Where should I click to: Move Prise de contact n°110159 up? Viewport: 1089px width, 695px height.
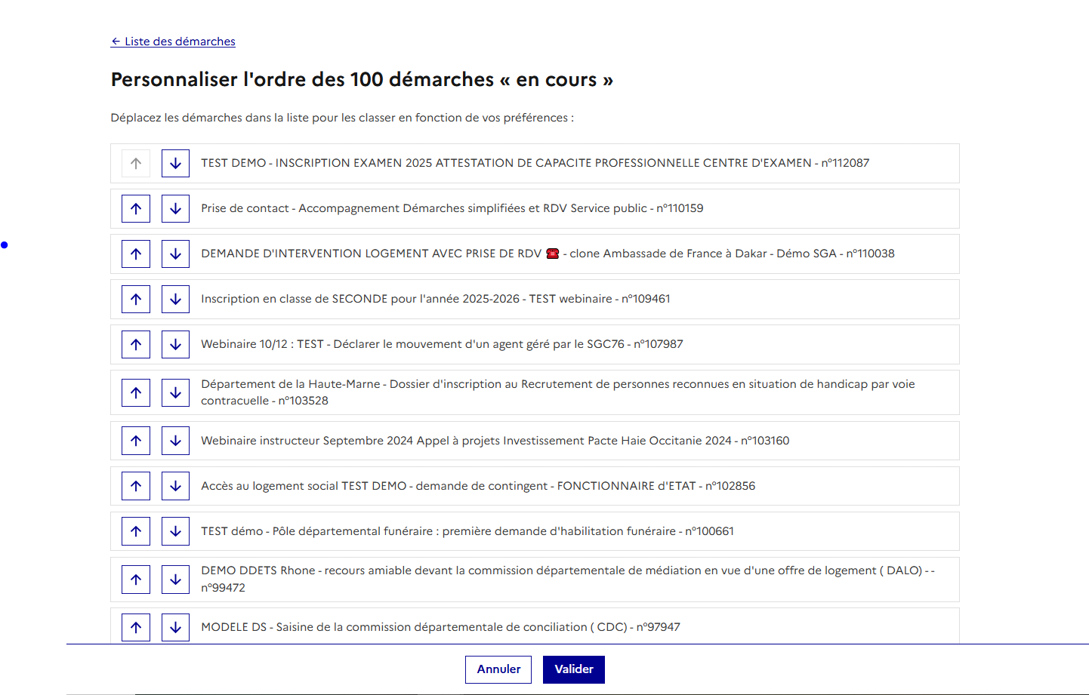point(136,208)
